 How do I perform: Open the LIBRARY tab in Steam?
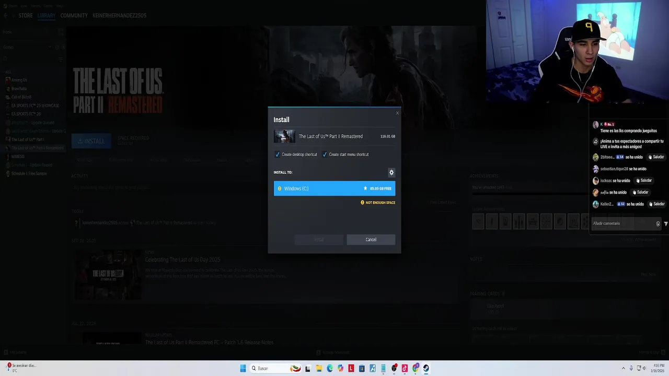(47, 16)
